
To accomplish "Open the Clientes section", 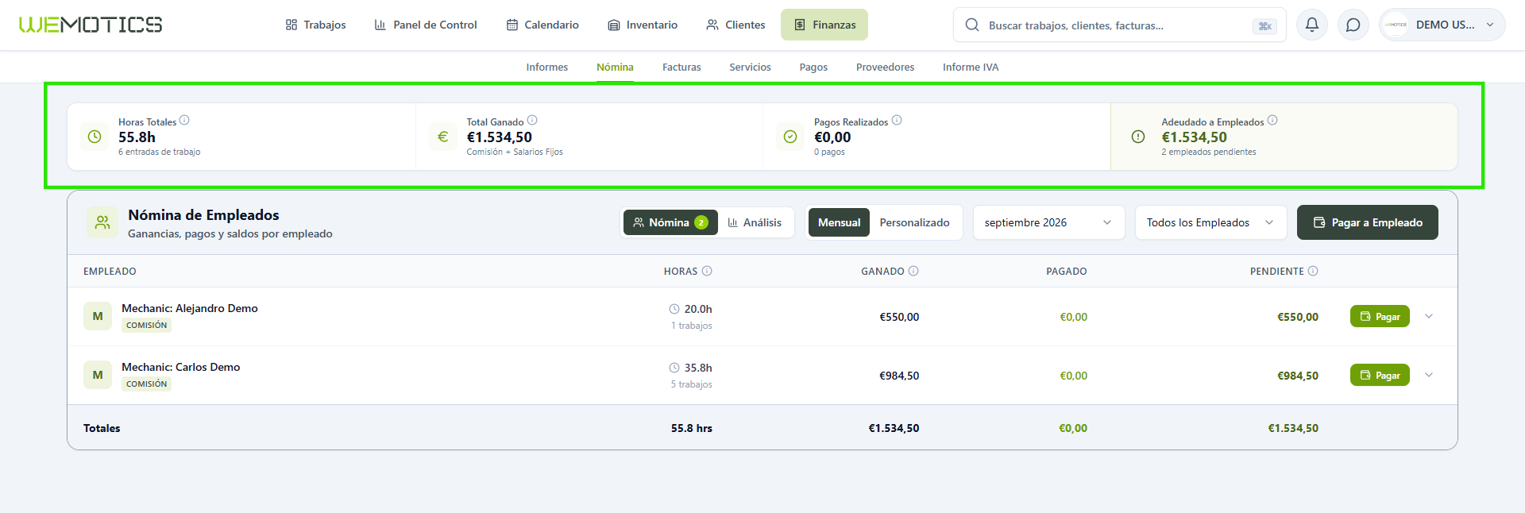I will [735, 25].
